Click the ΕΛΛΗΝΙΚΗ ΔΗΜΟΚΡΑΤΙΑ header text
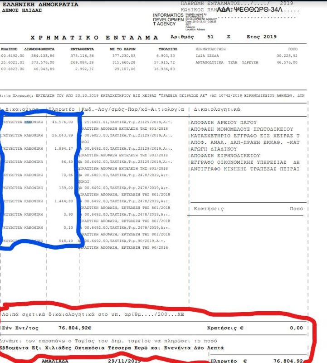 click(40, 5)
